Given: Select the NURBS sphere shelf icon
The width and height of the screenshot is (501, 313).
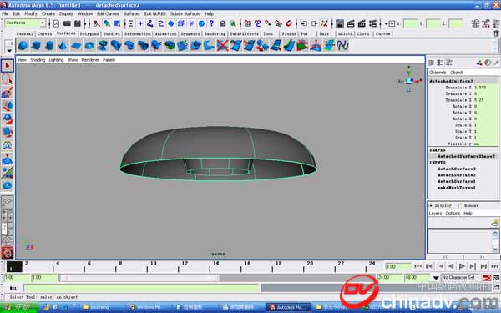Looking at the screenshot, I should (x=23, y=45).
